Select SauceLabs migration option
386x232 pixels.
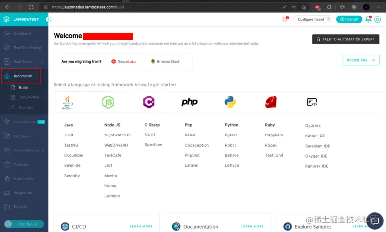coord(124,62)
